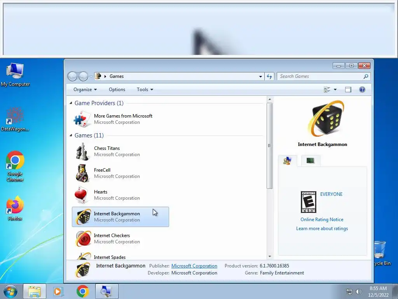This screenshot has width=398, height=299.
Task: Click the FreeCell name text
Action: (102, 170)
